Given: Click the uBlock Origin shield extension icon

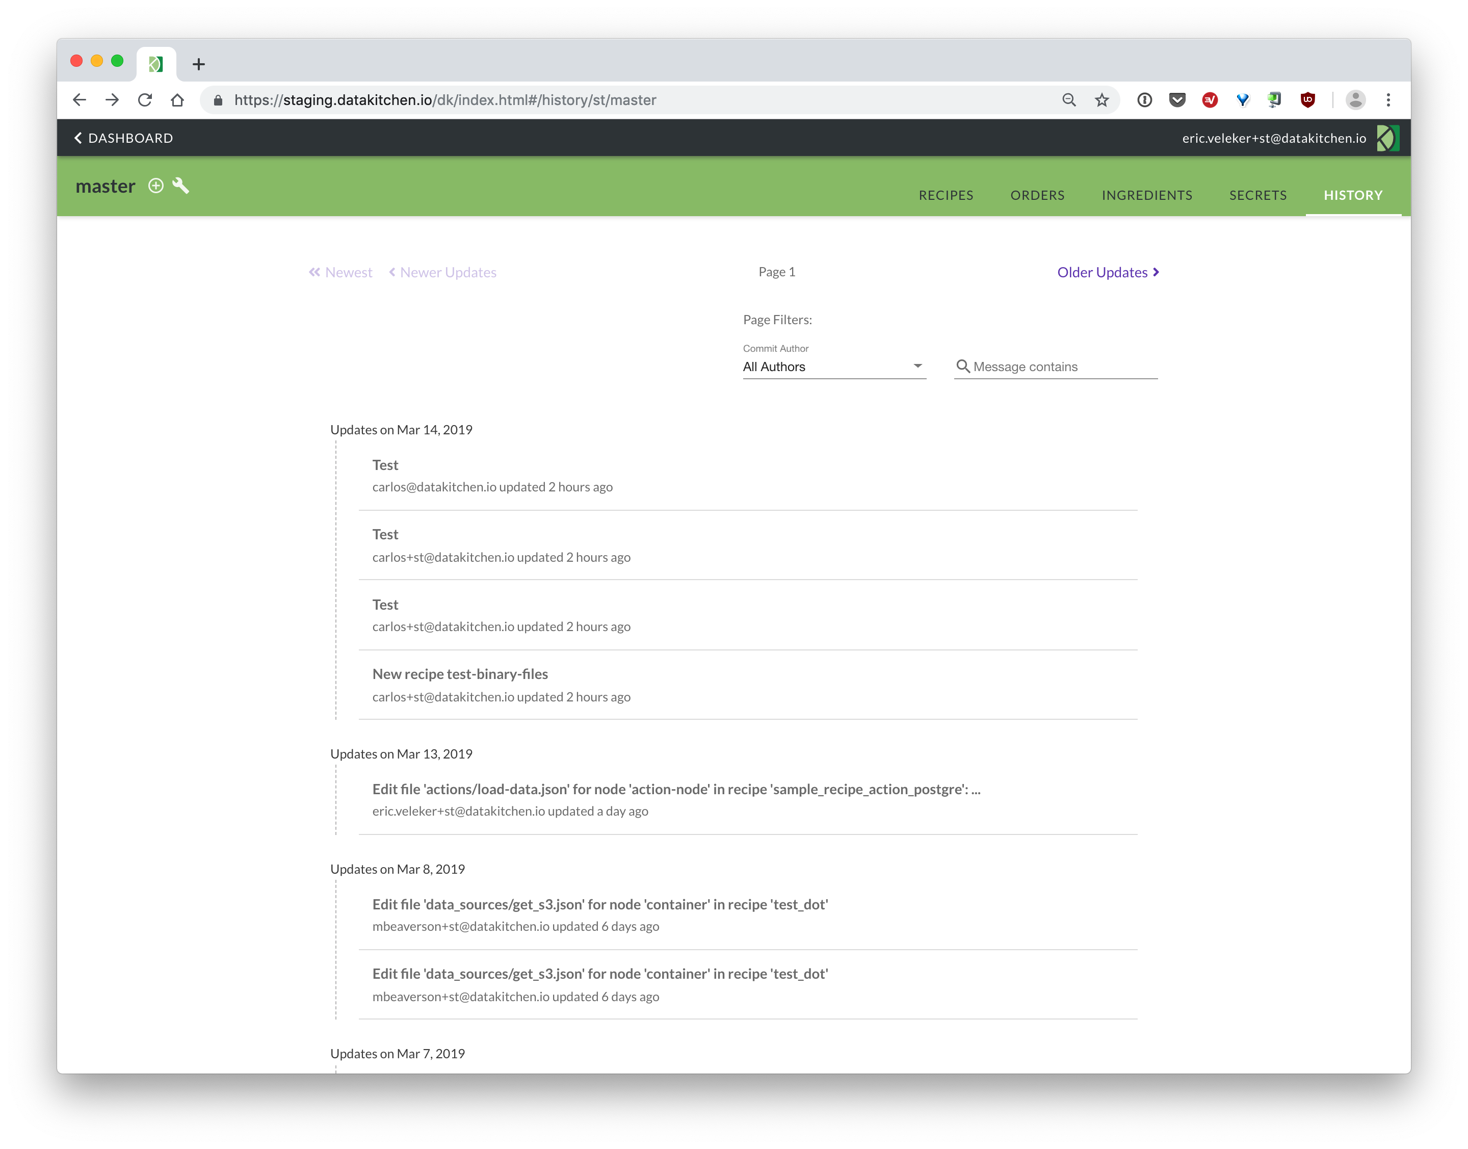Looking at the screenshot, I should (1307, 100).
